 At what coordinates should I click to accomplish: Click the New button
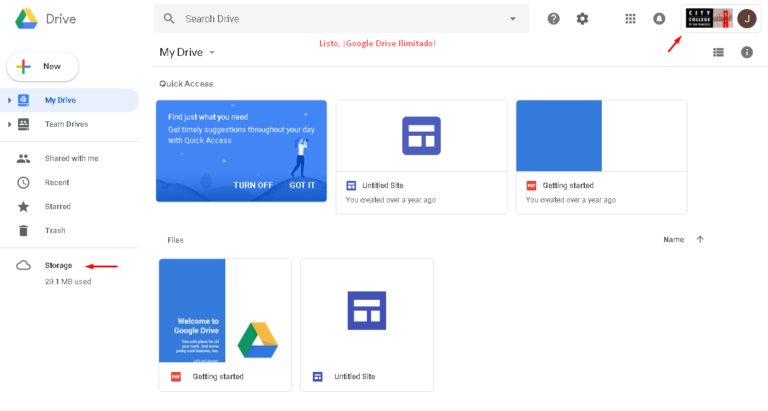click(43, 67)
